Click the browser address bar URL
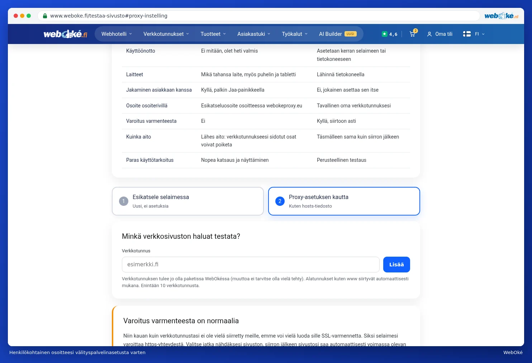 [x=109, y=16]
